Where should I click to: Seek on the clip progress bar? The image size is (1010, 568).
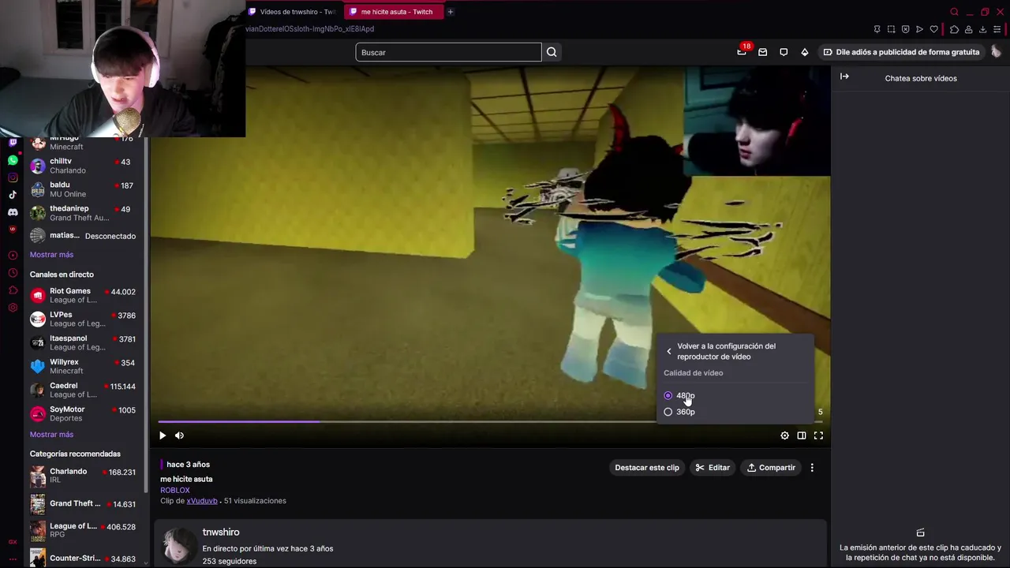[x=489, y=422]
